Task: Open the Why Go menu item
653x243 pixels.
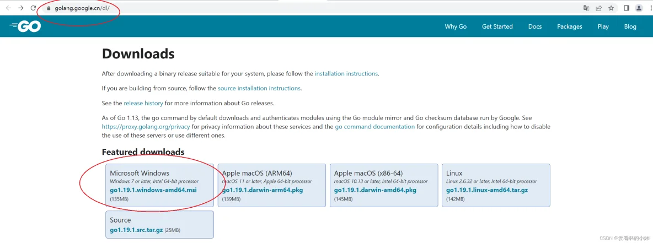Action: 456,26
